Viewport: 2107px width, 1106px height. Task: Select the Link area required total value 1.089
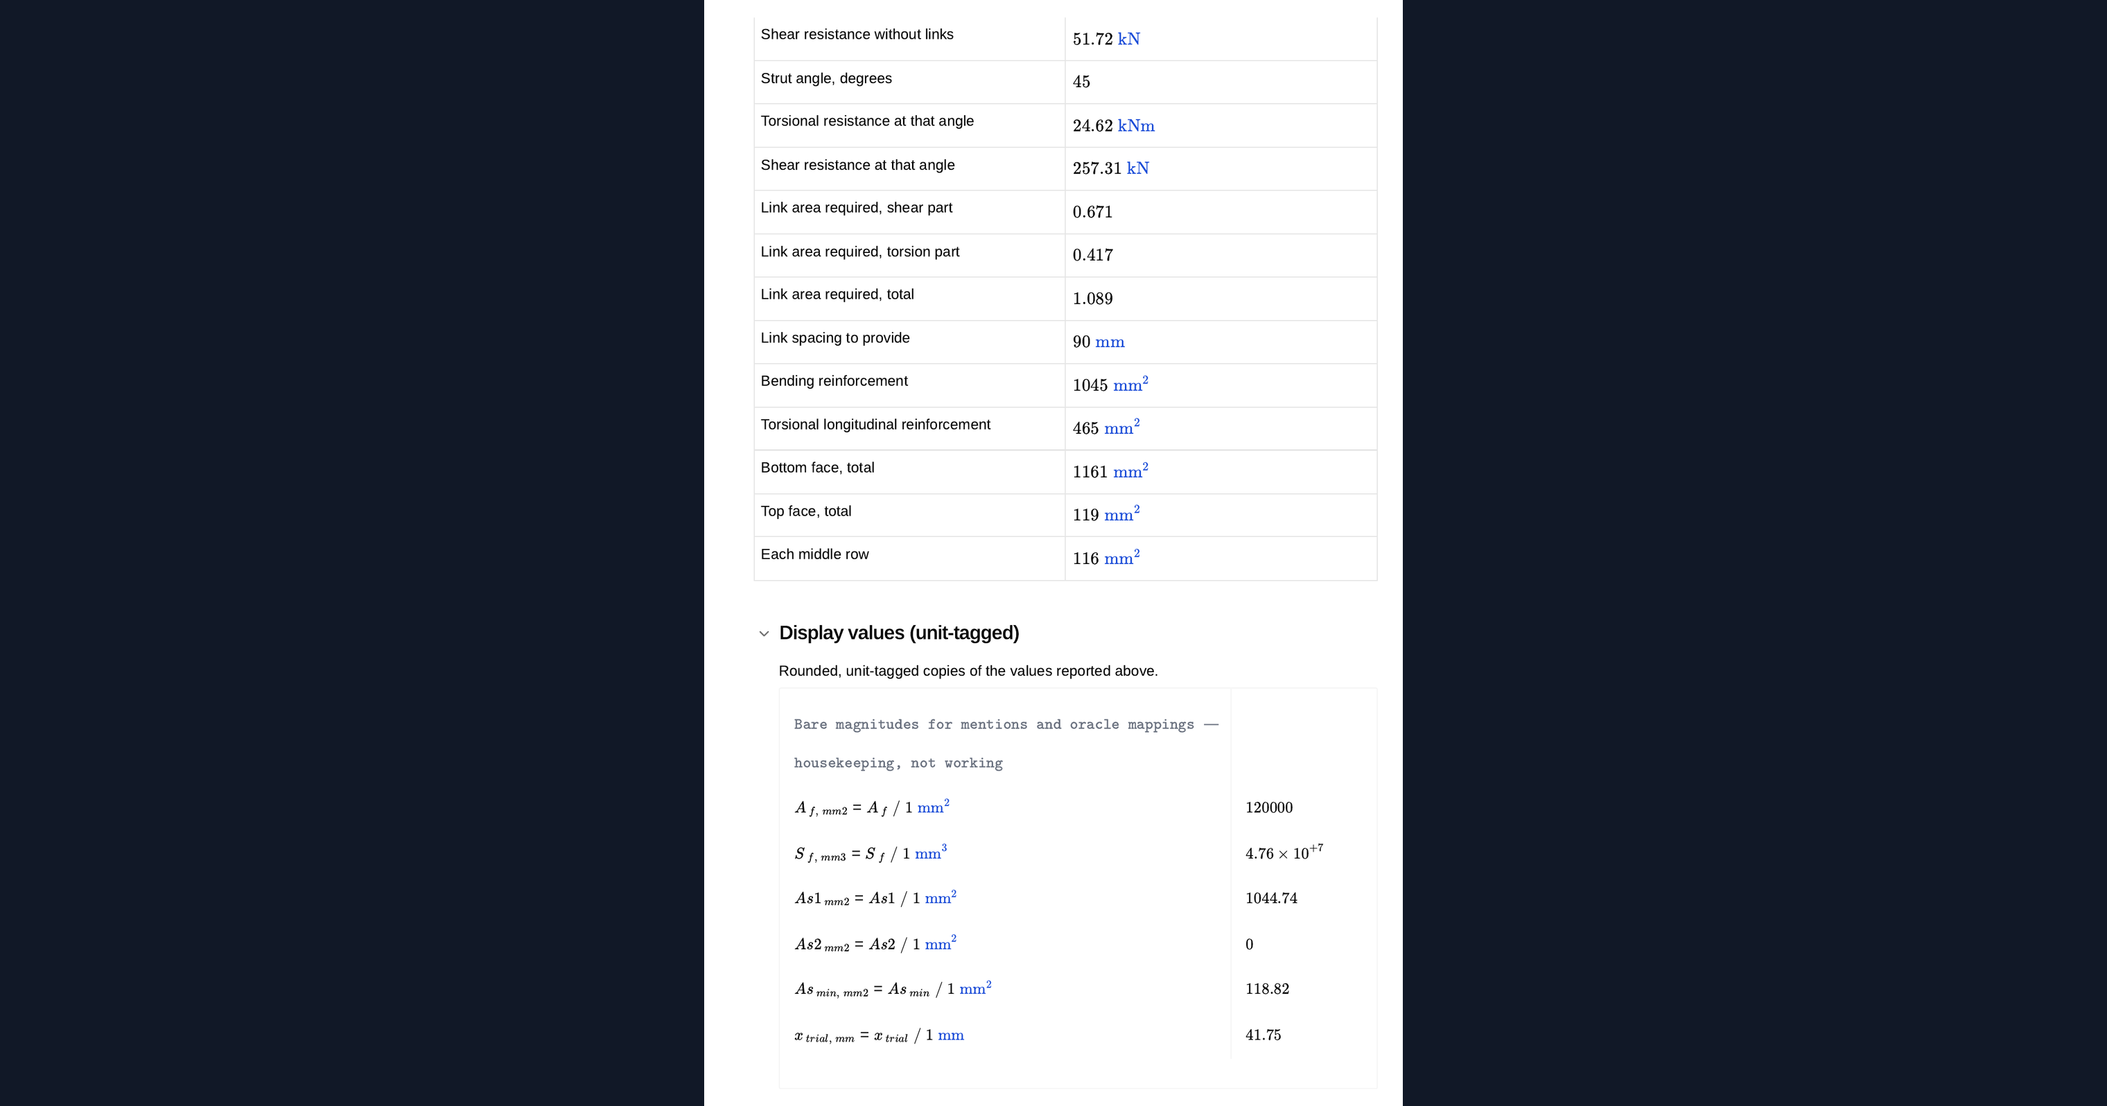[1093, 299]
